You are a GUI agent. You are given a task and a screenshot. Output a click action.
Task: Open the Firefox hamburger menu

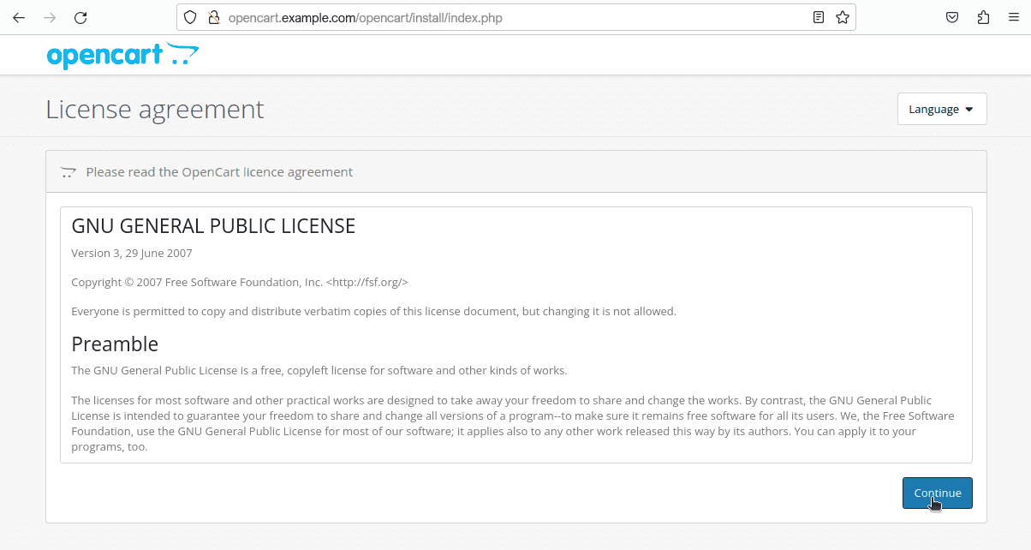[1014, 17]
